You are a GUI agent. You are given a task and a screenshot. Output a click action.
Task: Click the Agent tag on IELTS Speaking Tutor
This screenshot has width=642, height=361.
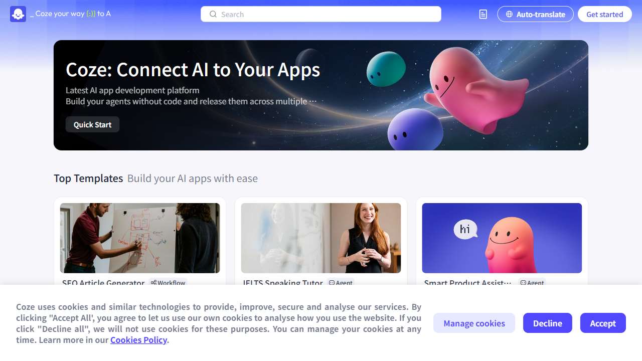[x=341, y=283]
